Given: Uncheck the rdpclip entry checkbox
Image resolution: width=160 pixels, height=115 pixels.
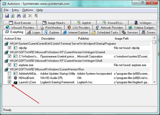Looking at the screenshot, I should [9, 47].
